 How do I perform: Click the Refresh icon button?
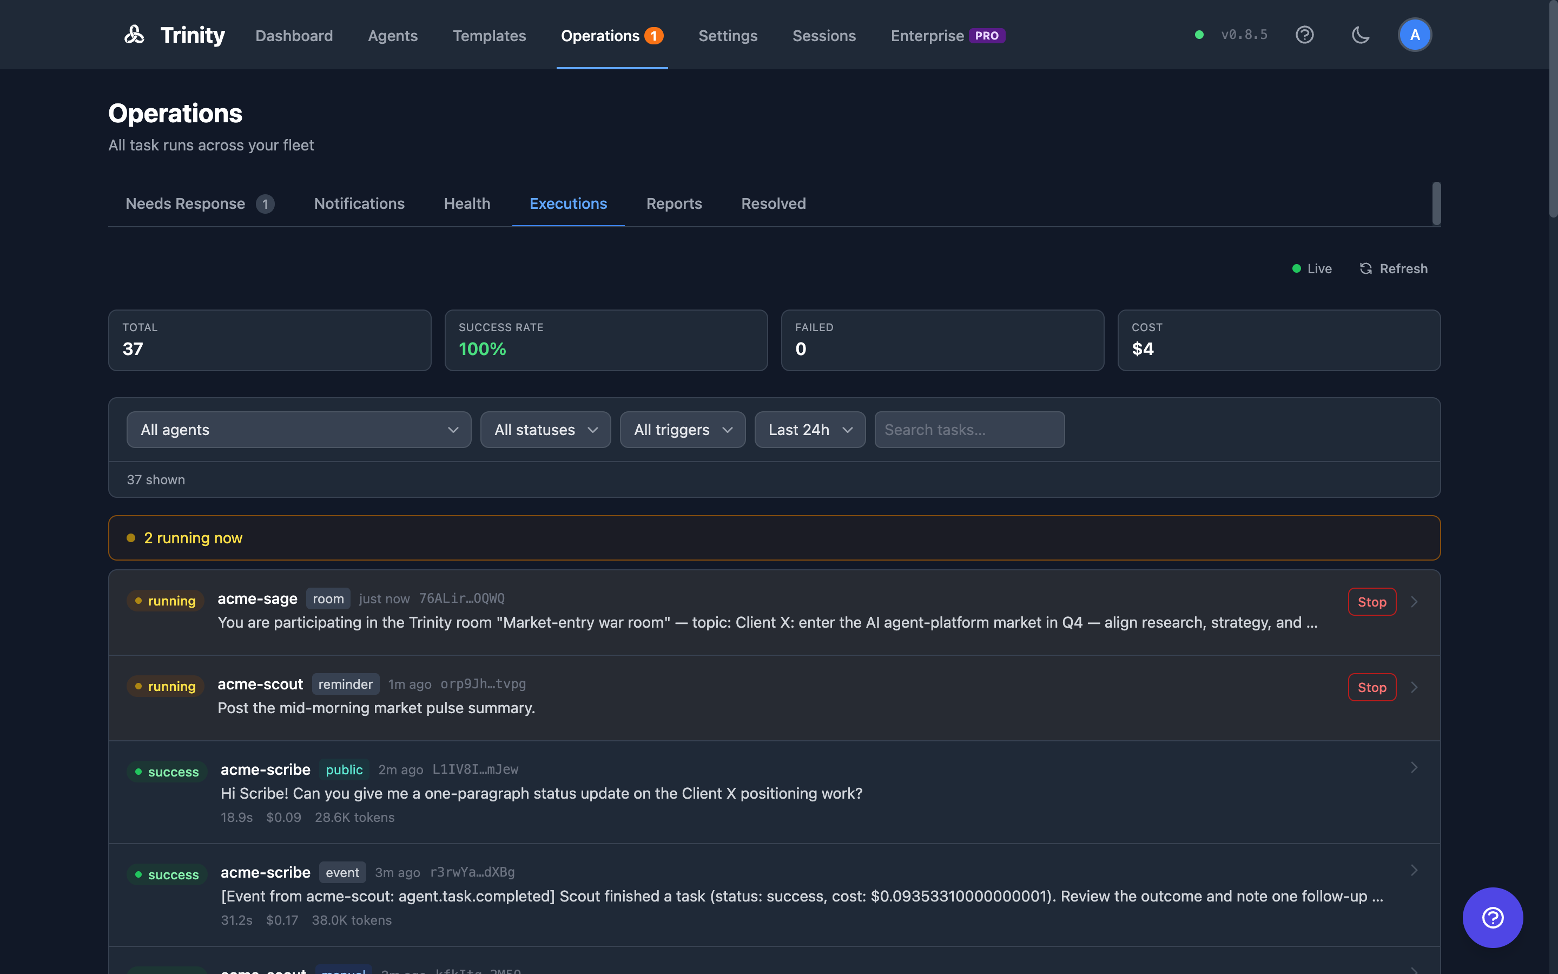coord(1393,268)
